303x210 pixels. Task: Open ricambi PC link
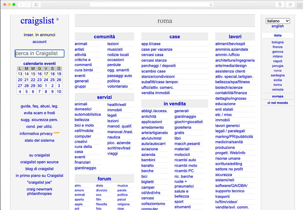tap(184, 171)
